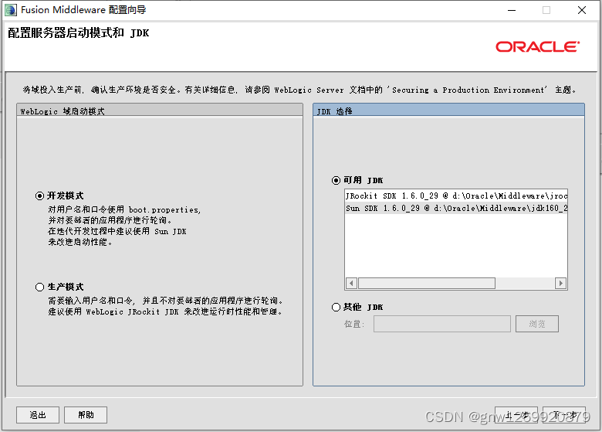
Task: Go back with 上一步 button
Action: tap(516, 415)
